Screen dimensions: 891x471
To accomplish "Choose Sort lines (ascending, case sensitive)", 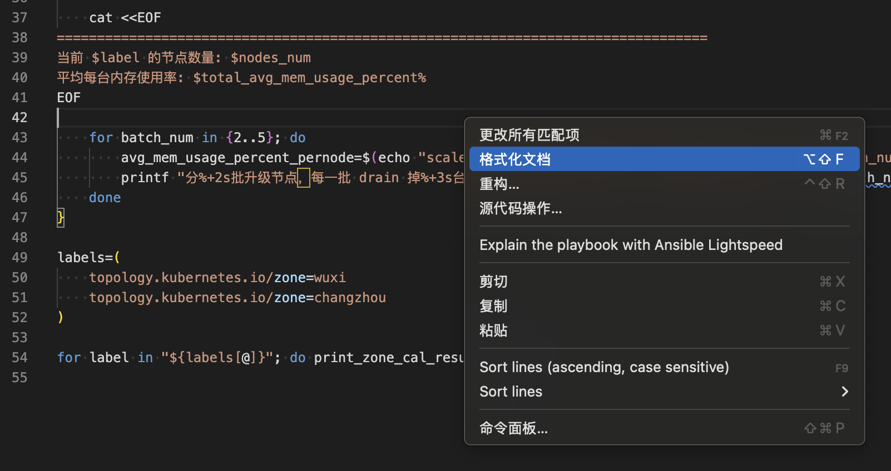I will (664, 367).
